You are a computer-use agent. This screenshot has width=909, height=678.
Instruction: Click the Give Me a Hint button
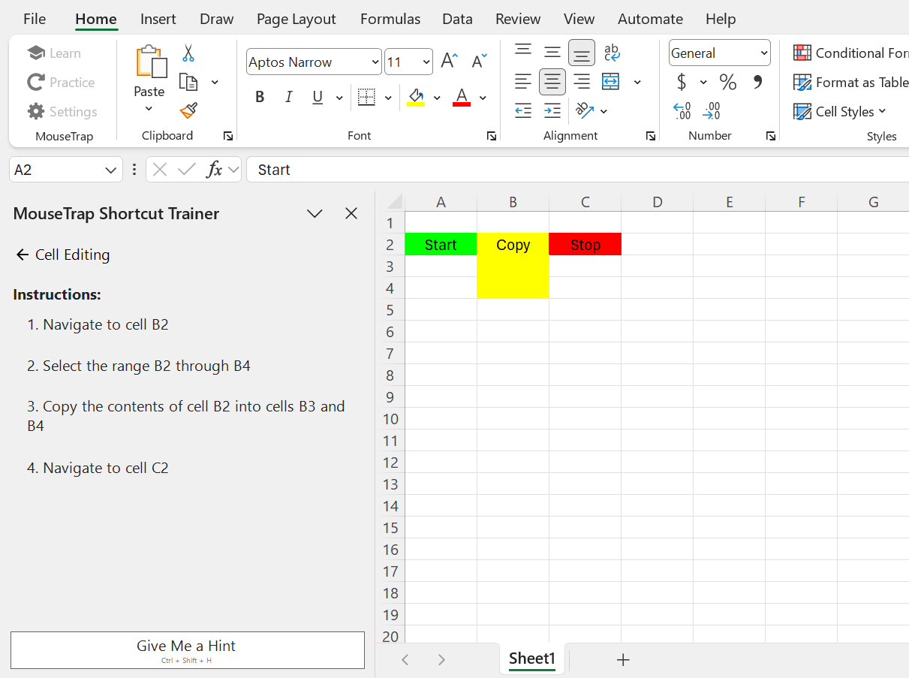[187, 649]
